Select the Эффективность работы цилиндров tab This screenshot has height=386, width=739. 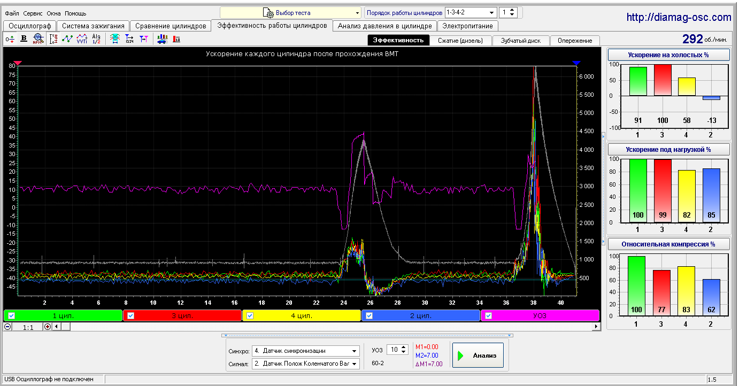272,25
